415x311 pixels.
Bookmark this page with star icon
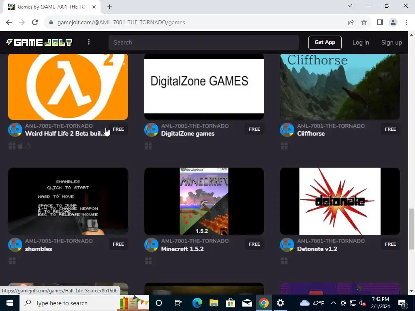[x=364, y=23]
